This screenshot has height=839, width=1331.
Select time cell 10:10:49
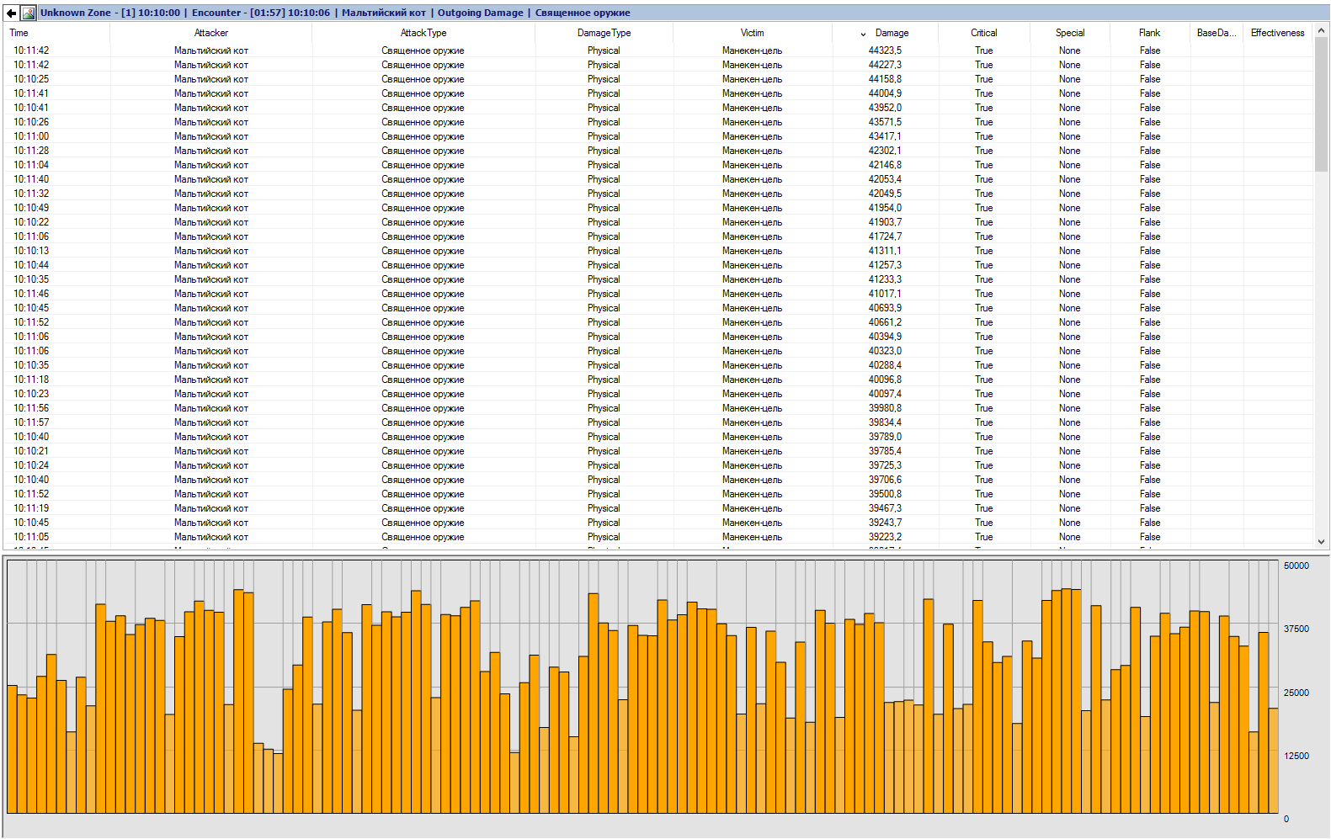[x=31, y=208]
